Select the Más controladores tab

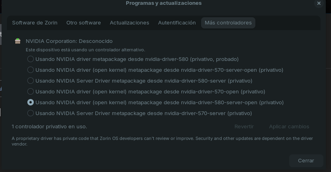[x=228, y=23]
